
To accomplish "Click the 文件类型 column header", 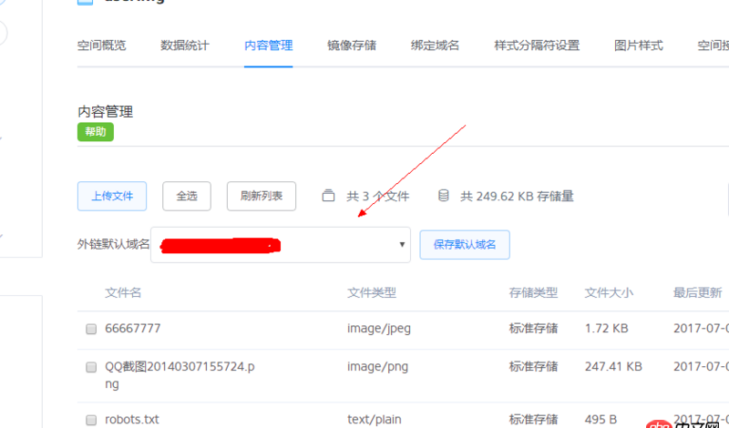I will point(372,292).
